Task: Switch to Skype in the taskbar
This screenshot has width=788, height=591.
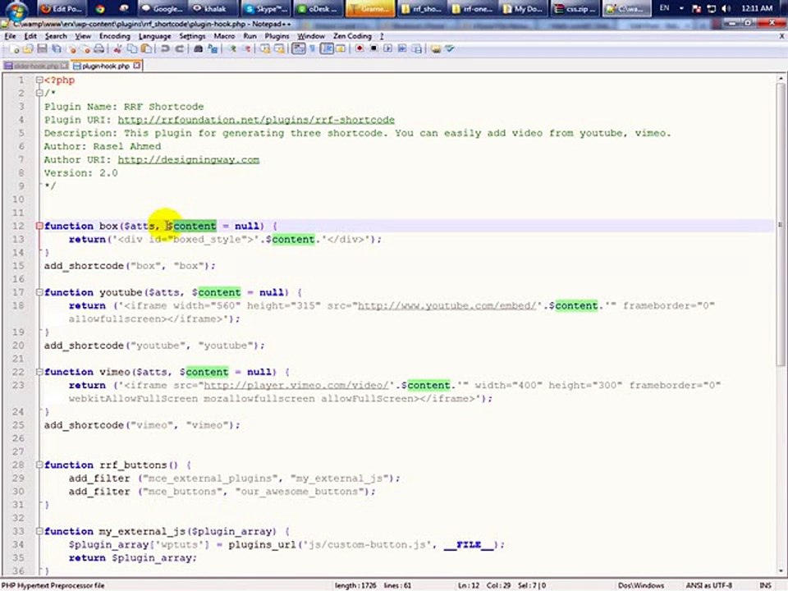Action: pos(266,8)
